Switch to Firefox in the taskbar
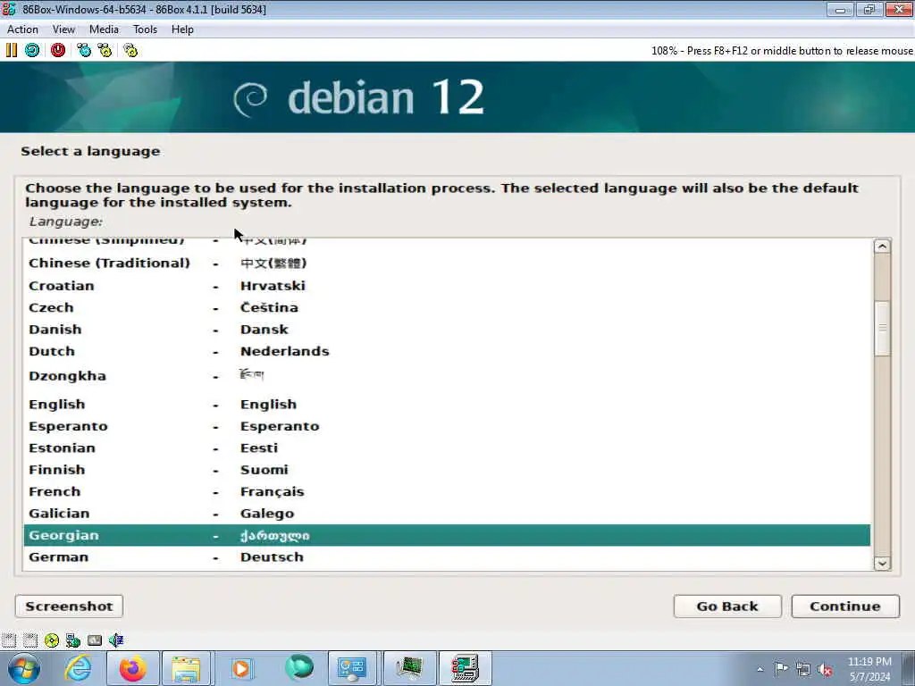Screen dimensions: 915x686 (133, 668)
